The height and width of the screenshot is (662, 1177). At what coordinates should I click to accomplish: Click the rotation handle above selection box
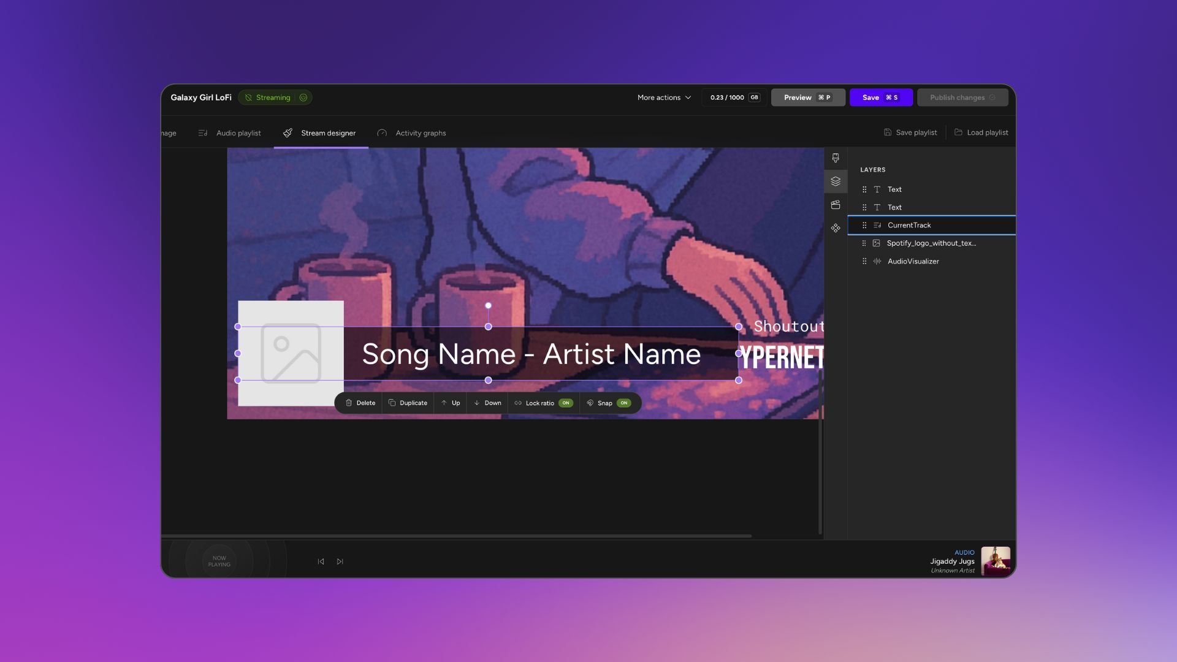489,305
